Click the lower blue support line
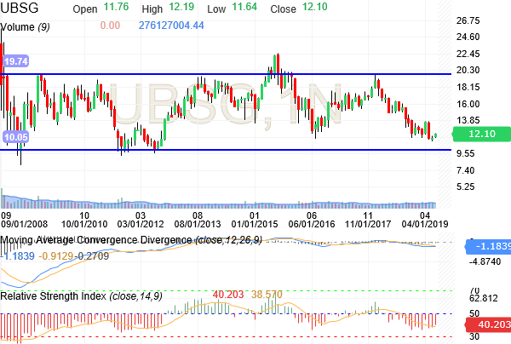The image size is (511, 344). point(226,150)
